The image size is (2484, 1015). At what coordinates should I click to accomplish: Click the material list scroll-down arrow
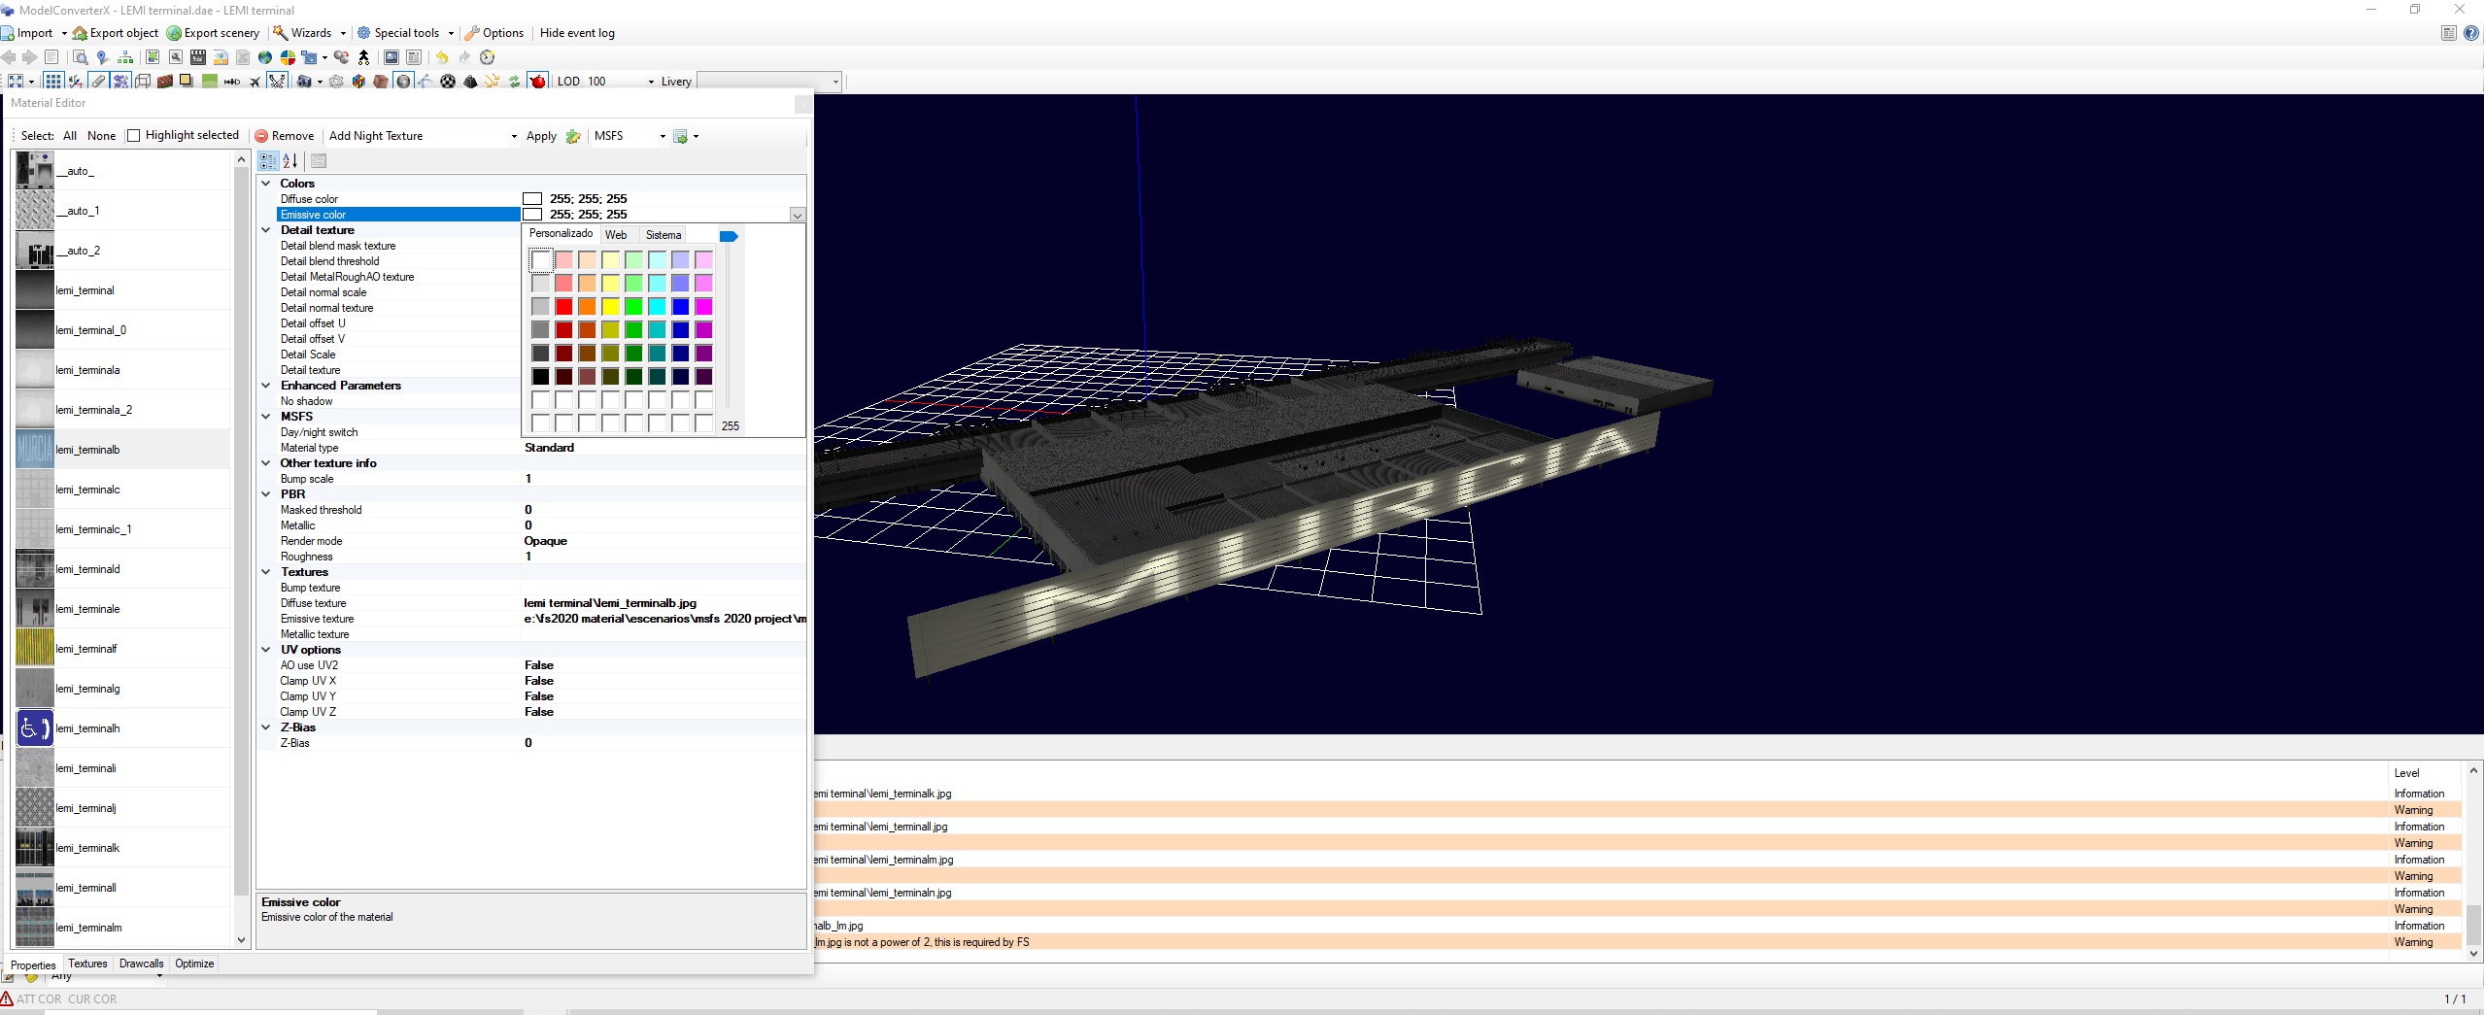[x=242, y=940]
